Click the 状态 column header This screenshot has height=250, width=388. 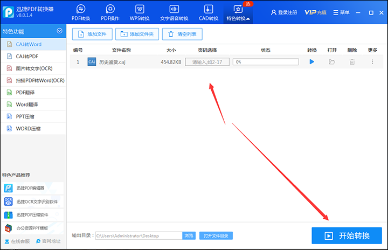tap(266, 50)
